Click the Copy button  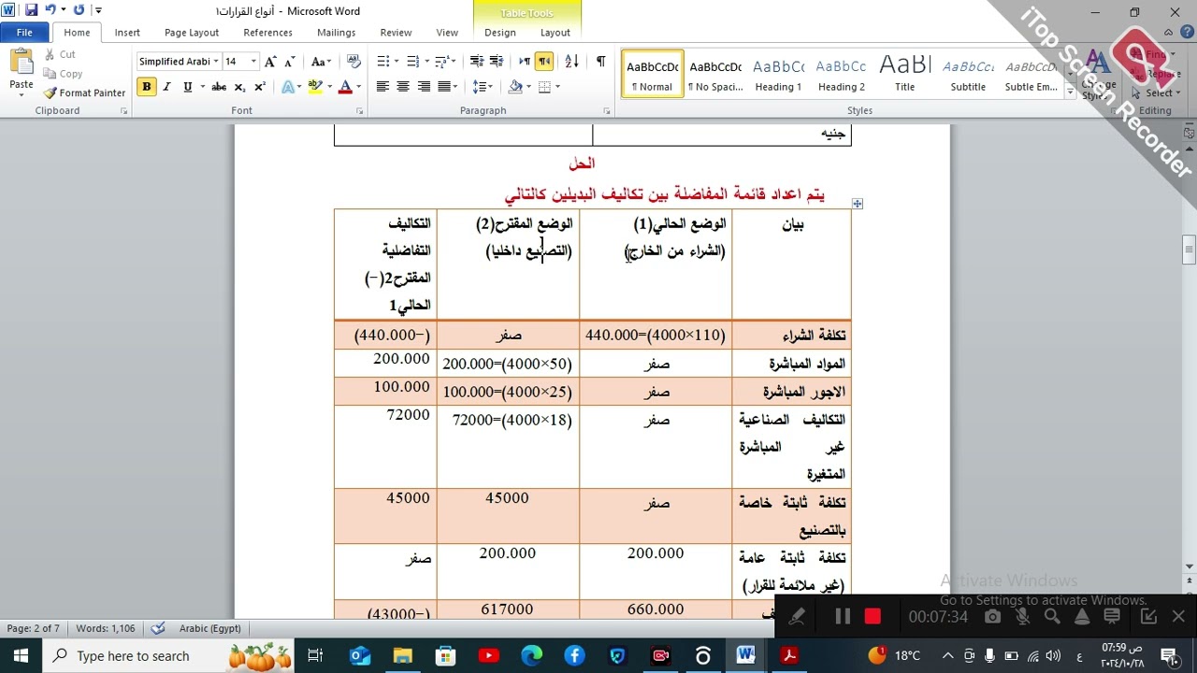point(63,74)
